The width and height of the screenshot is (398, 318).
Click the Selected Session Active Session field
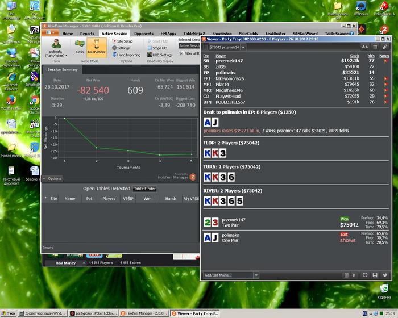[x=189, y=45]
